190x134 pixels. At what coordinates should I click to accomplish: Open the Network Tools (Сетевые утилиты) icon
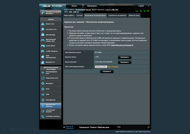tap(43, 116)
